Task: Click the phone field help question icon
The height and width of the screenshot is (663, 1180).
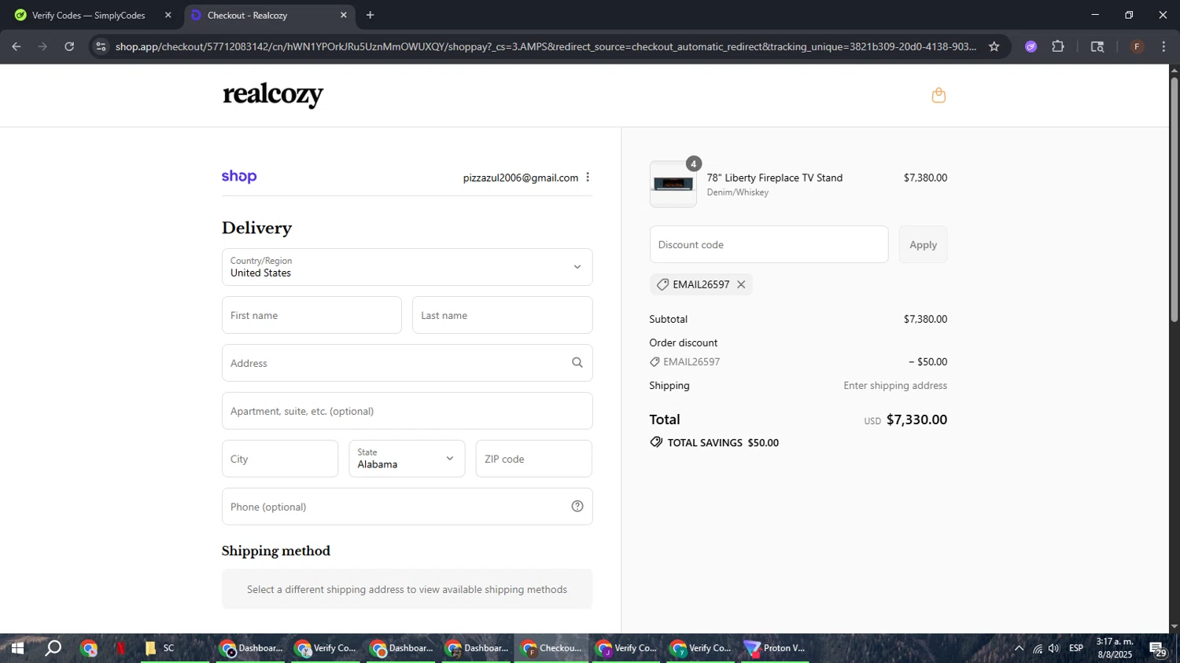Action: pyautogui.click(x=577, y=507)
